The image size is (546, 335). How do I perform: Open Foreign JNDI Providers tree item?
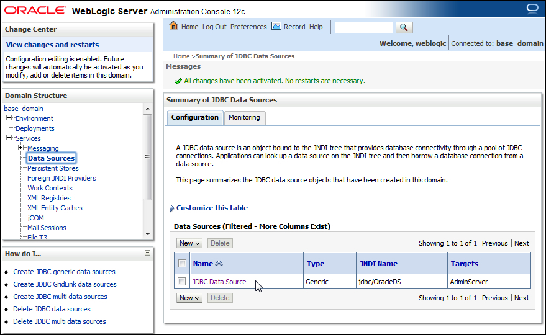click(61, 178)
